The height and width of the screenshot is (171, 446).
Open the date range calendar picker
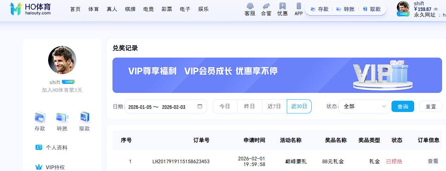pos(200,106)
